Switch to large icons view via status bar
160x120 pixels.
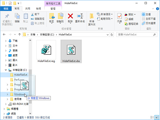[x=156, y=117]
